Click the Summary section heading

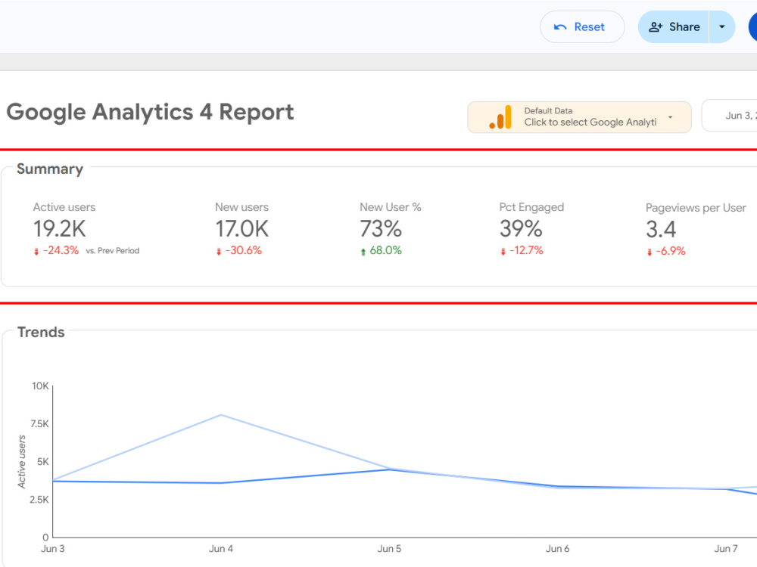pyautogui.click(x=50, y=169)
